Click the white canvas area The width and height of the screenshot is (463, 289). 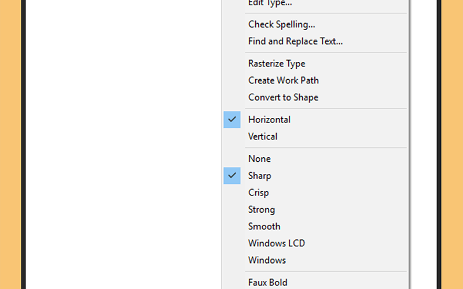(123, 144)
